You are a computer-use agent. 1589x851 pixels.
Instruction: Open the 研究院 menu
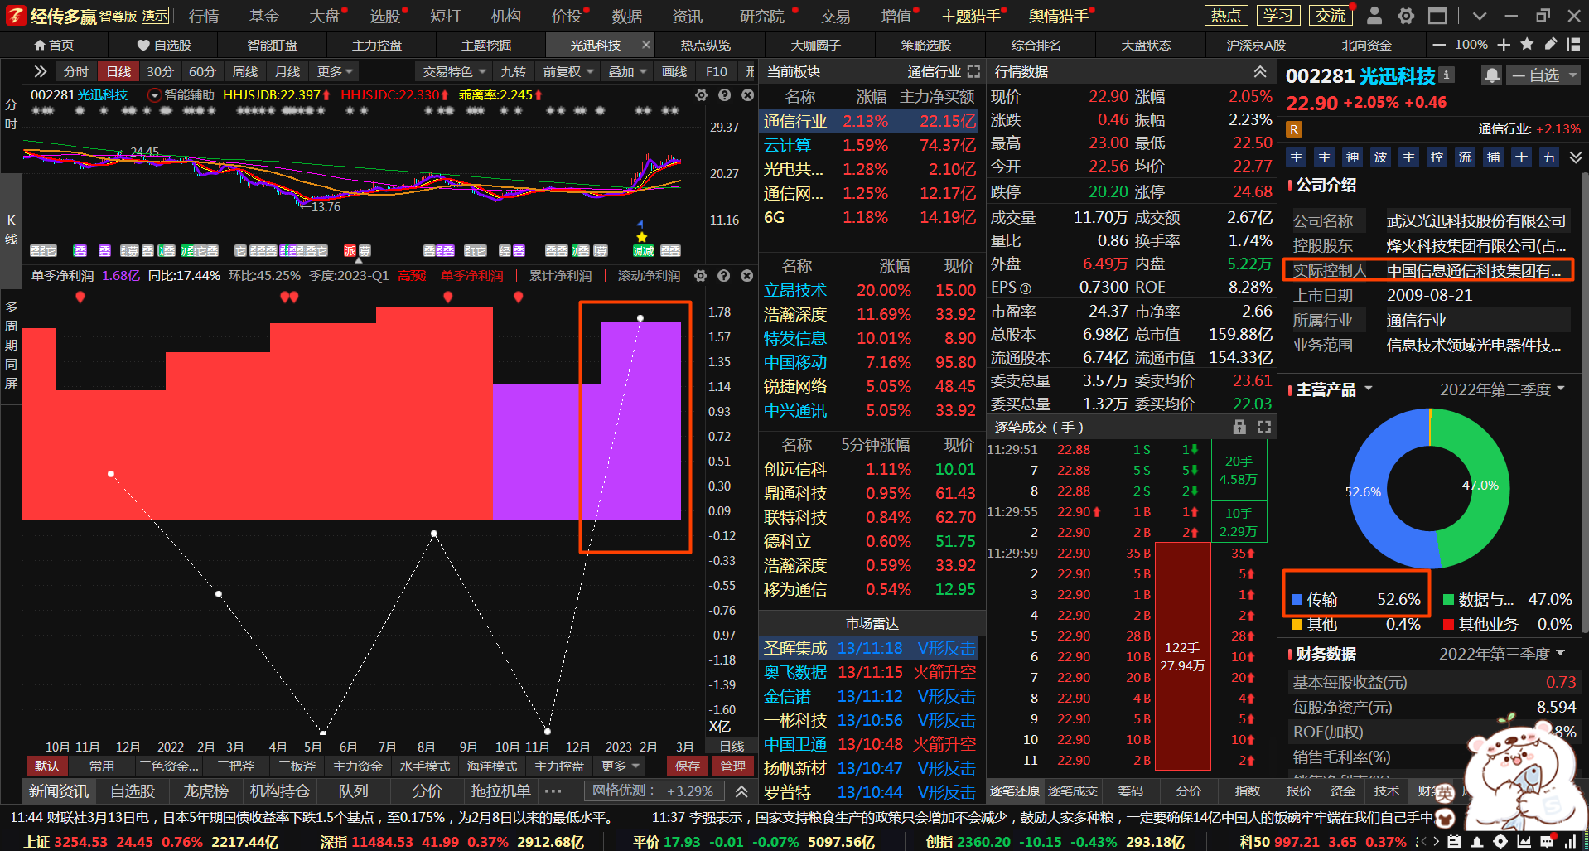tap(762, 16)
